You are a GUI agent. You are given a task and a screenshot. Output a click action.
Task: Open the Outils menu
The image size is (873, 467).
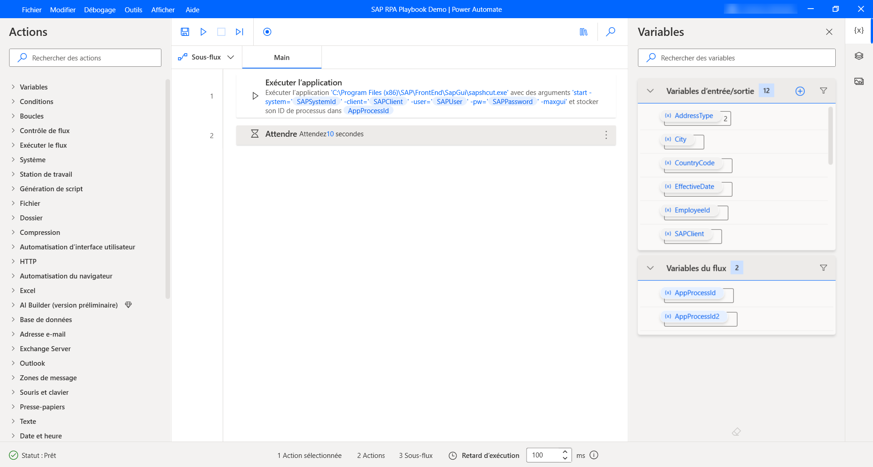pos(133,10)
